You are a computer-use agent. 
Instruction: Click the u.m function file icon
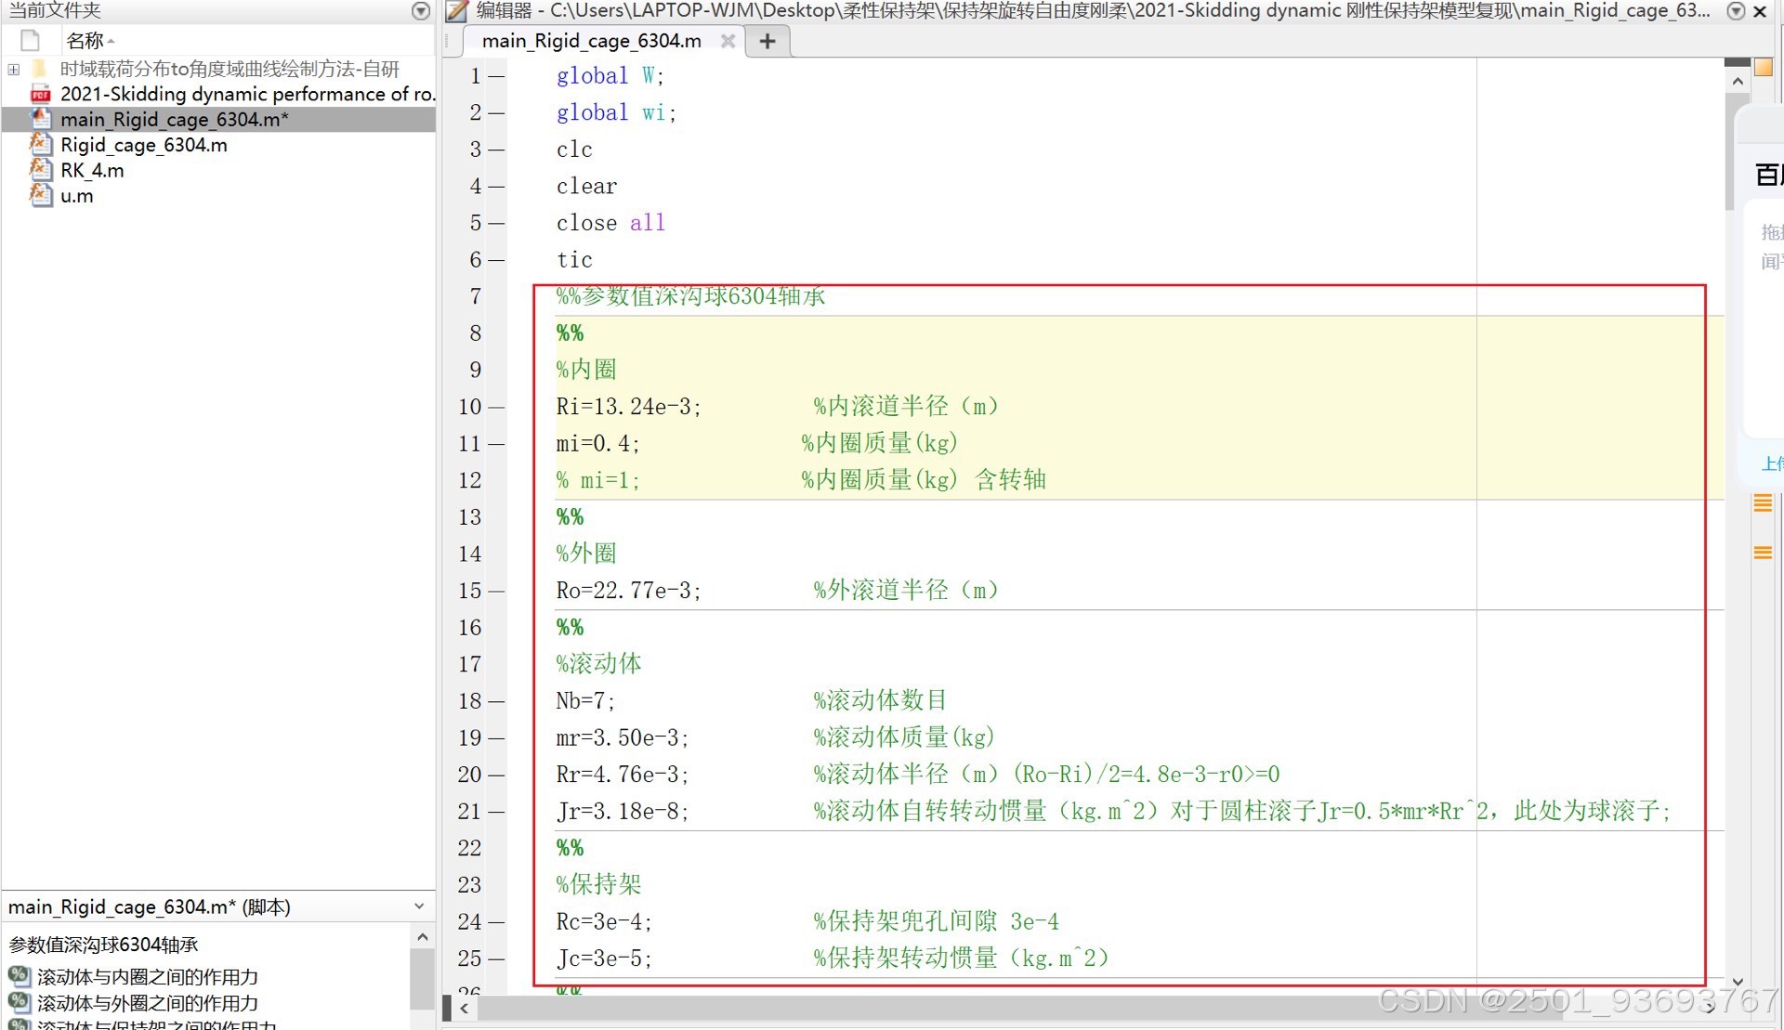[x=40, y=195]
